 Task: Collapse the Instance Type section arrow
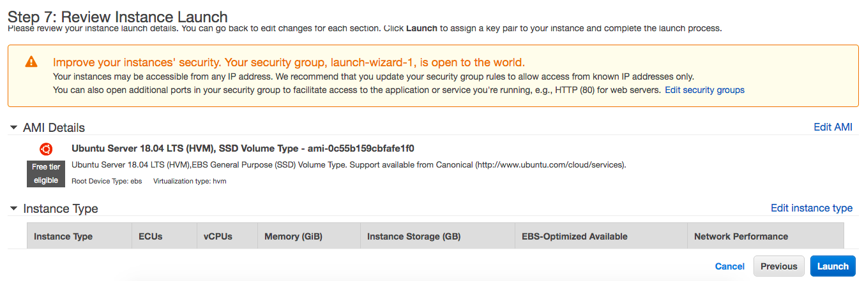(13, 208)
